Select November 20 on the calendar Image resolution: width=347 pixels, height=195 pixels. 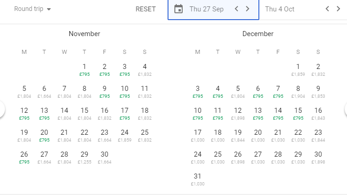[x=44, y=135]
